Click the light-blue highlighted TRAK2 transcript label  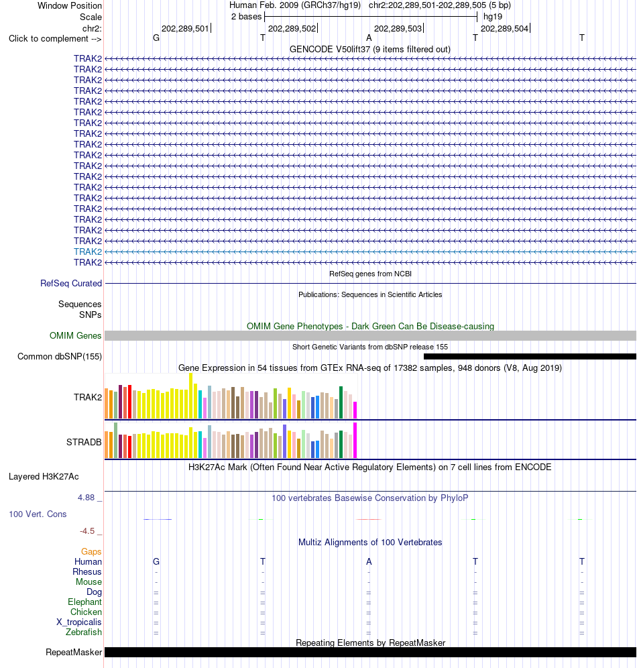(x=88, y=252)
